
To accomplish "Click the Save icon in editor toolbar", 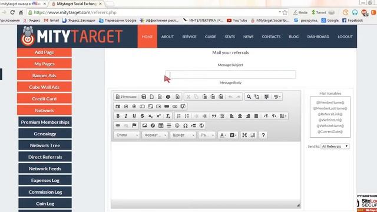I will pyautogui.click(x=144, y=97).
